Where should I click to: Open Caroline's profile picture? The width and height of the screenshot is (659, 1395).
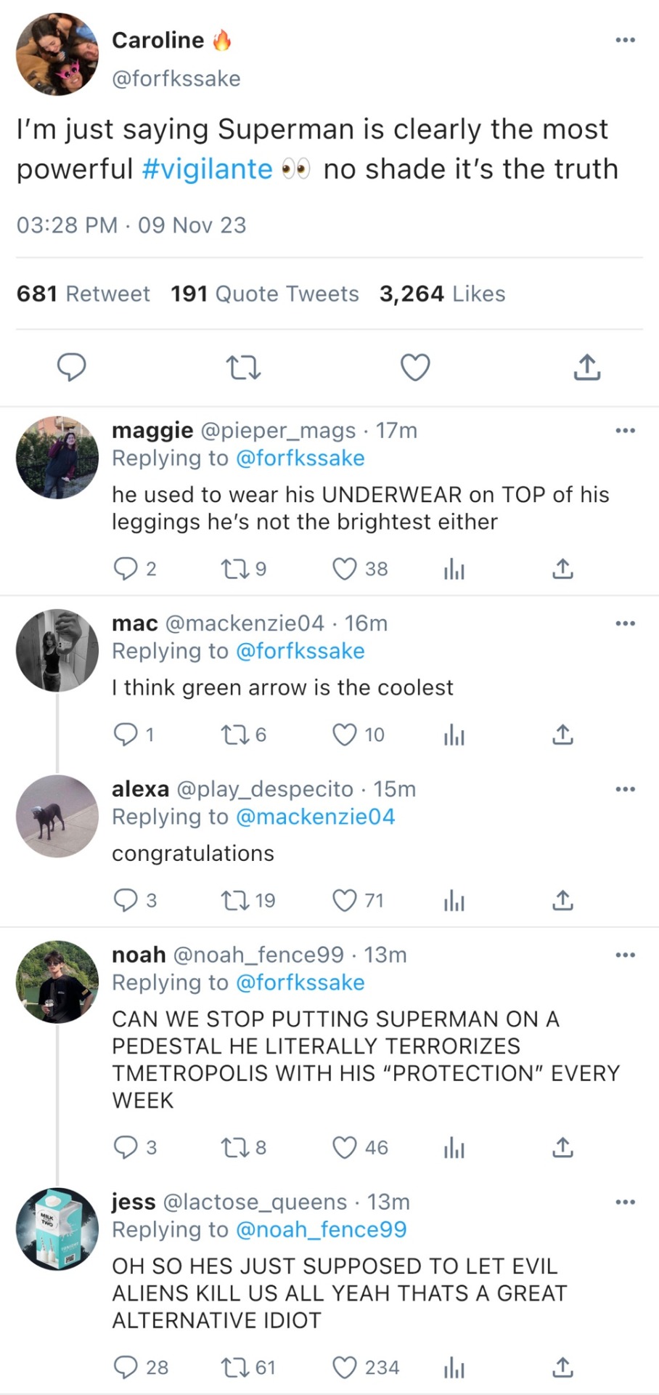57,54
